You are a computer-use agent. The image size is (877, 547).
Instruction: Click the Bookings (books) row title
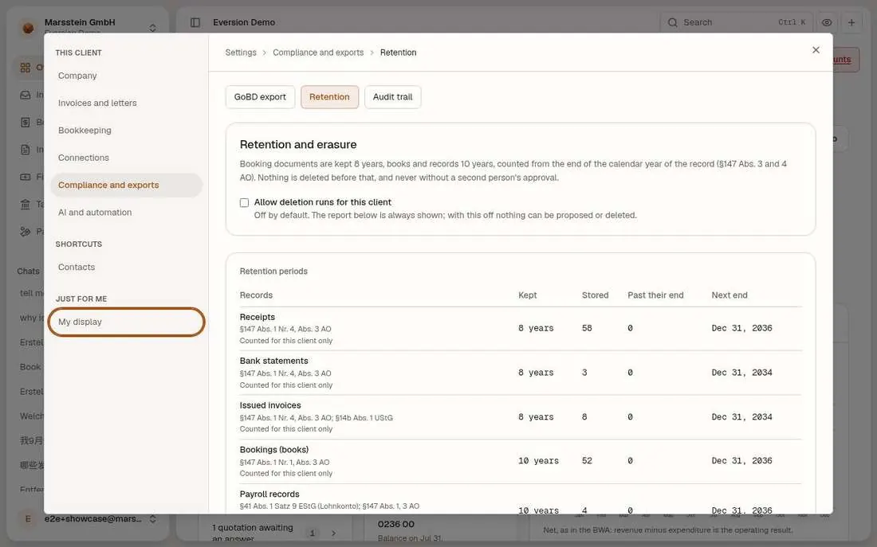pyautogui.click(x=274, y=450)
